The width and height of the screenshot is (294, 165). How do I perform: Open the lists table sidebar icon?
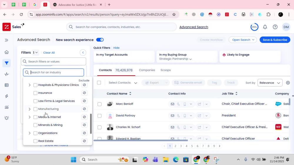coord(6,85)
